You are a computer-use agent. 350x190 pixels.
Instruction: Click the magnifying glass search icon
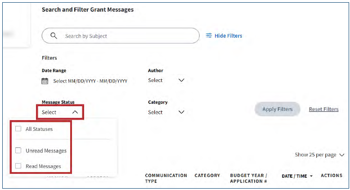(54, 36)
